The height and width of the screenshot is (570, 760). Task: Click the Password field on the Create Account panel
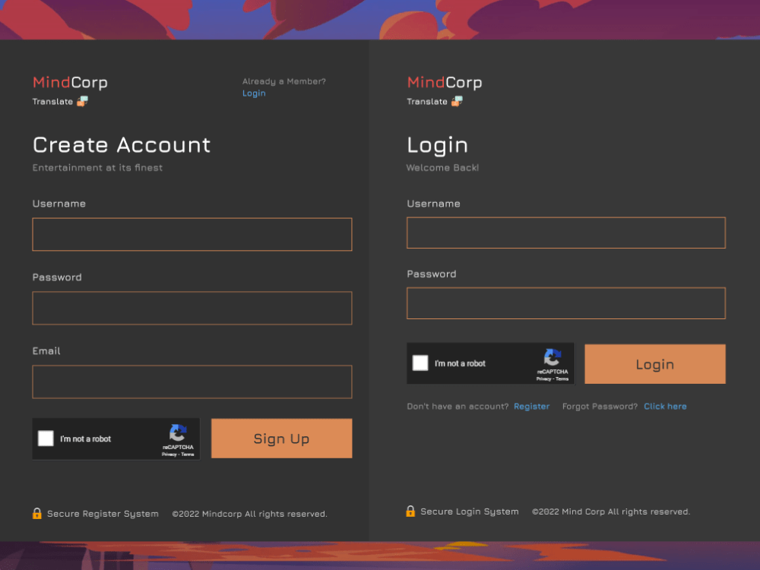(x=192, y=308)
